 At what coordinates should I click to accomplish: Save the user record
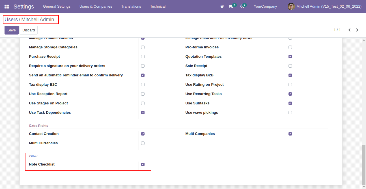(x=12, y=30)
